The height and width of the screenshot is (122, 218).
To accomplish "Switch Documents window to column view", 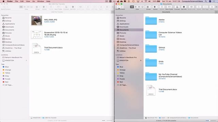I will tap(139, 7).
